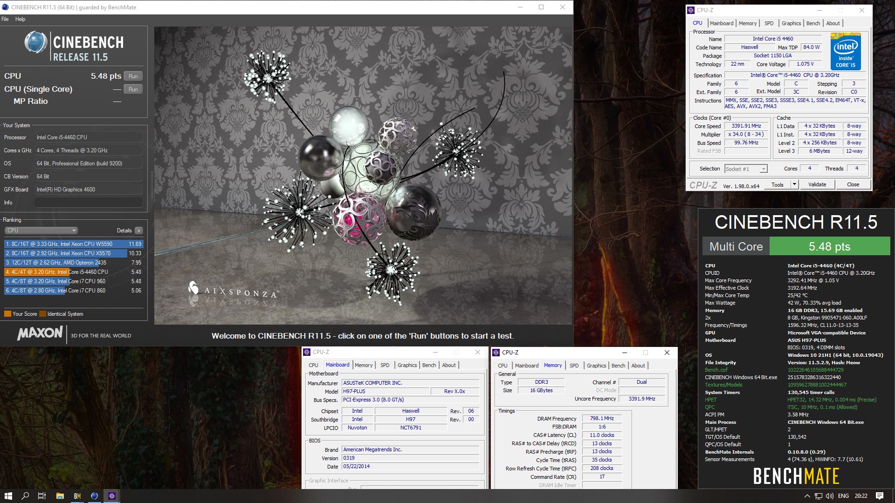
Task: Select ranking row Core i5-4460 CPU
Action: [x=74, y=272]
